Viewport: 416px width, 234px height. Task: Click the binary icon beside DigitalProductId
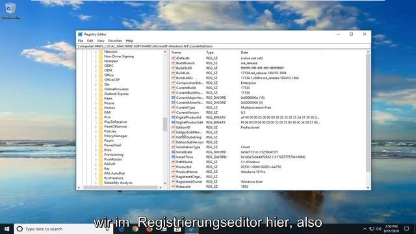click(174, 117)
